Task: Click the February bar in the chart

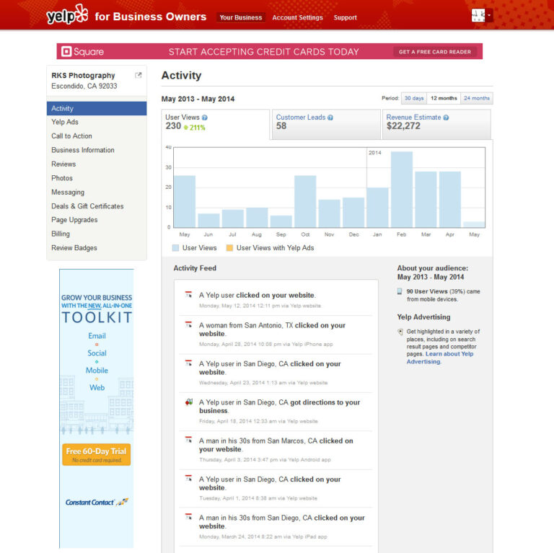Action: [x=401, y=190]
